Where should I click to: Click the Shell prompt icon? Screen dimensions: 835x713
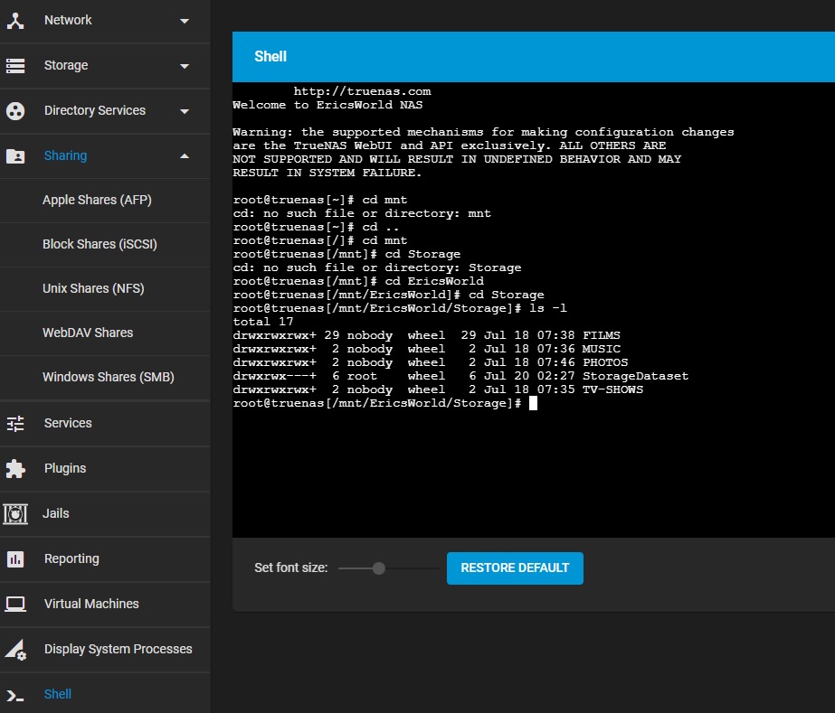(14, 695)
